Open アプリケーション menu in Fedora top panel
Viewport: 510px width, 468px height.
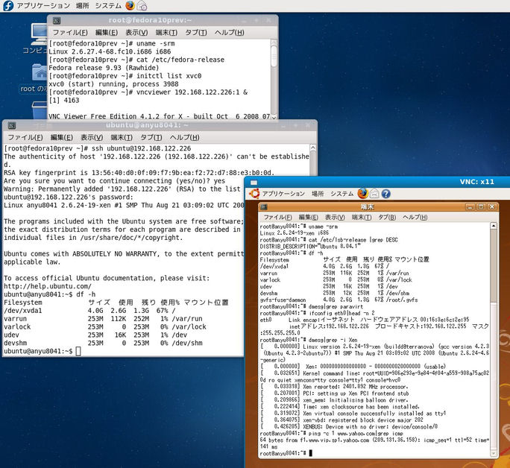43,5
